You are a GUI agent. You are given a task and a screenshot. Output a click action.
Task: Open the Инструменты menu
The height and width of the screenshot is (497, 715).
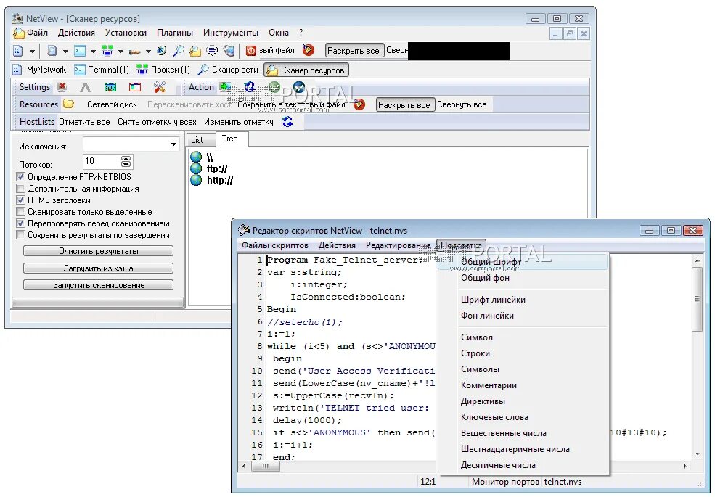231,33
